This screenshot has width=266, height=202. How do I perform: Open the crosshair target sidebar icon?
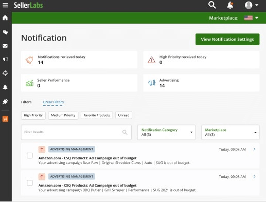point(5,73)
